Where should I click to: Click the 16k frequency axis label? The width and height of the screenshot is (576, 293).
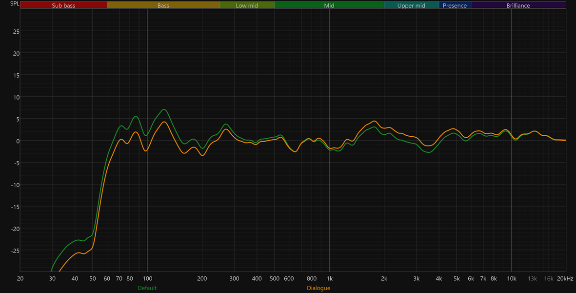(549, 279)
